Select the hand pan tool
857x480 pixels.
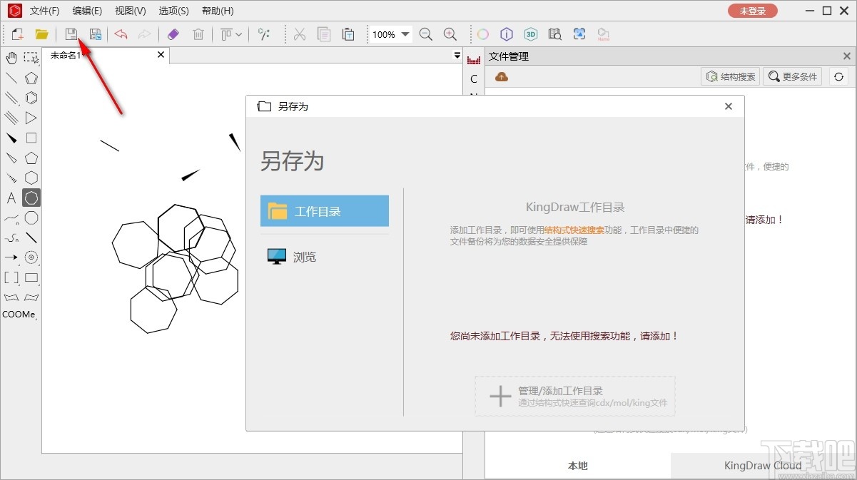click(11, 58)
